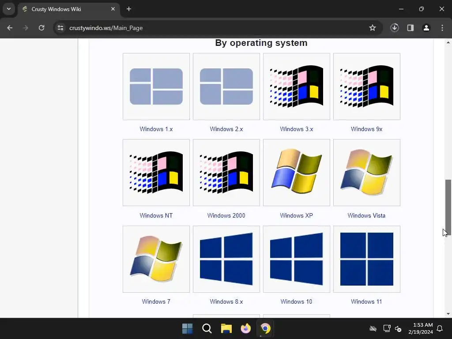Follow the Windows 2000 text link
The height and width of the screenshot is (339, 452).
226,215
